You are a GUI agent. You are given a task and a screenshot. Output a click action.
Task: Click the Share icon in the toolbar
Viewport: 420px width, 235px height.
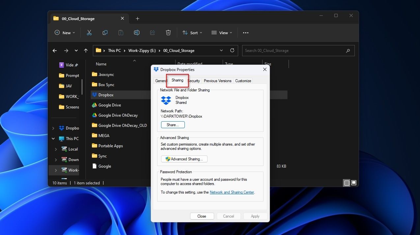(x=152, y=33)
